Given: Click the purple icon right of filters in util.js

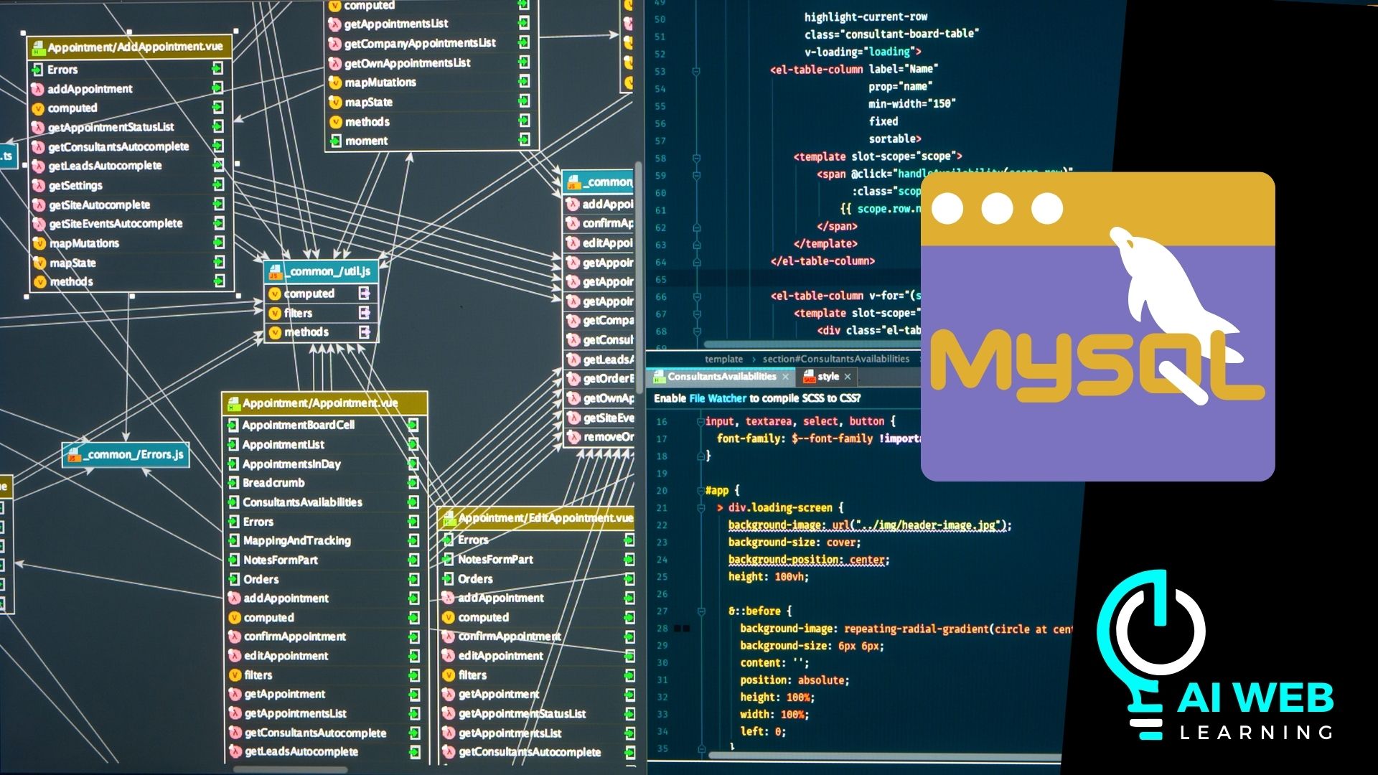Looking at the screenshot, I should pos(365,313).
